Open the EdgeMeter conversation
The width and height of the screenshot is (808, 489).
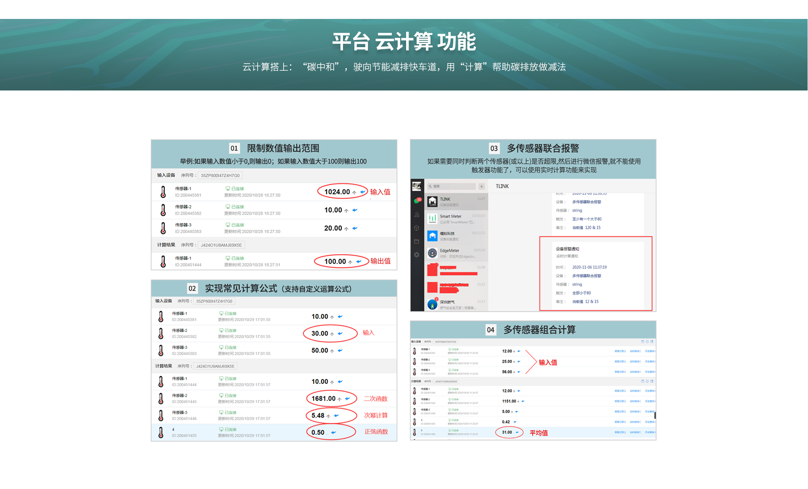click(457, 253)
